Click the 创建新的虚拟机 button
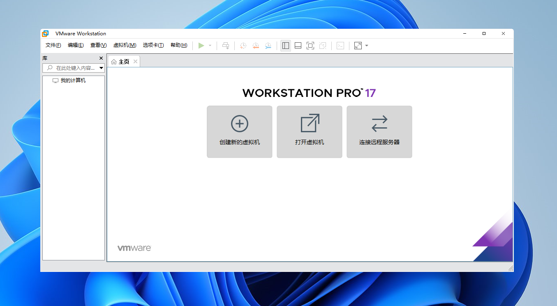Image resolution: width=557 pixels, height=306 pixels. click(x=240, y=132)
